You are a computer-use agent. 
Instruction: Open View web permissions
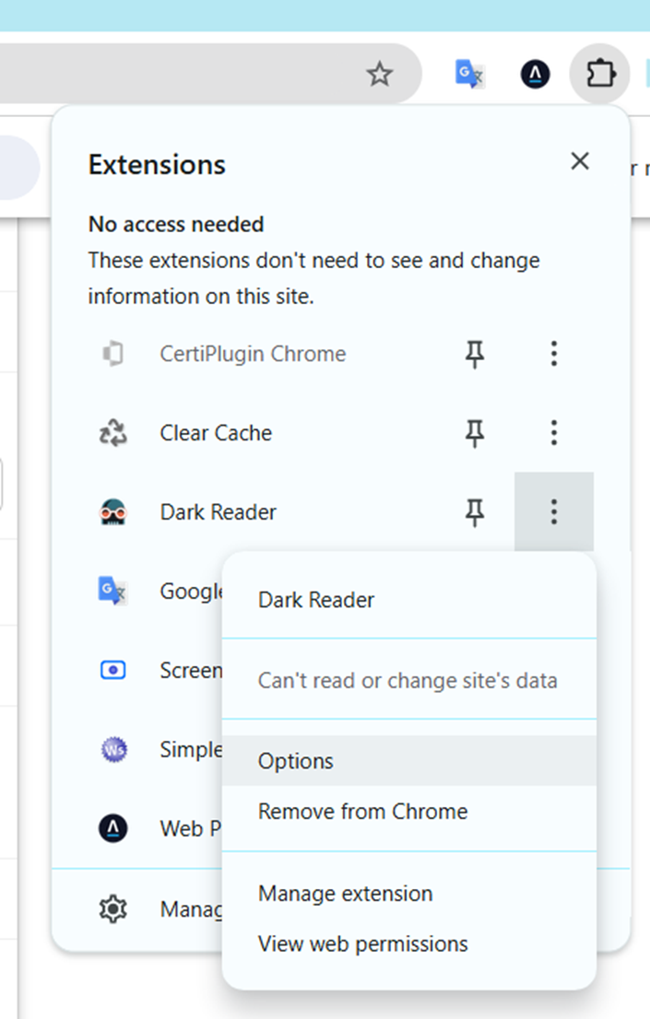[x=362, y=944]
